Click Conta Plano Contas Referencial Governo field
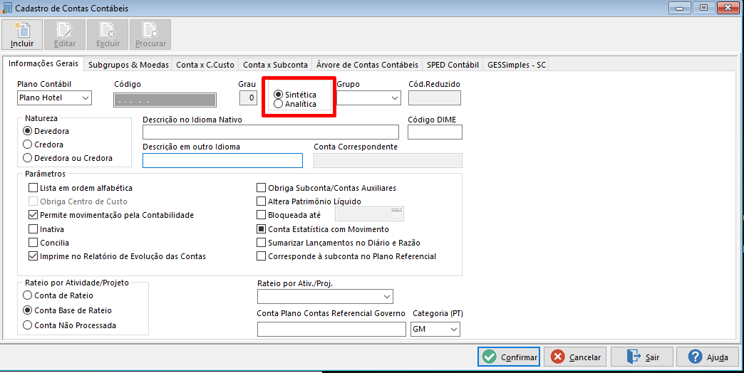Image resolution: width=744 pixels, height=373 pixels. [331, 329]
